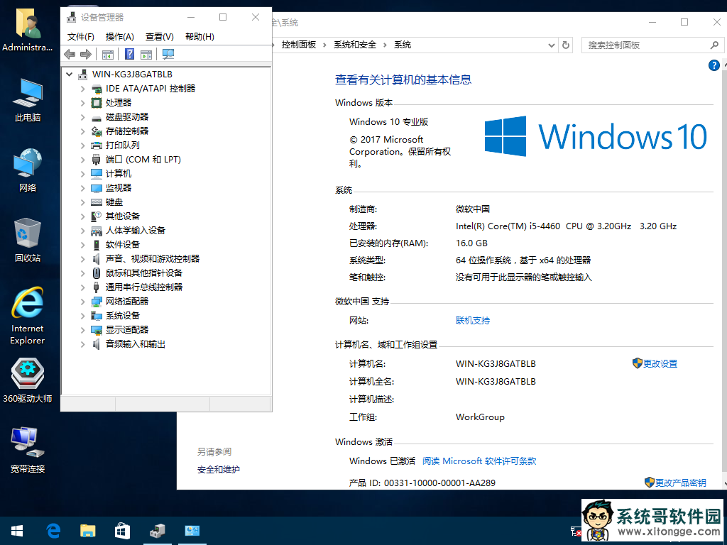Expand the 存储控制器 node
This screenshot has width=727, height=545.
point(82,131)
